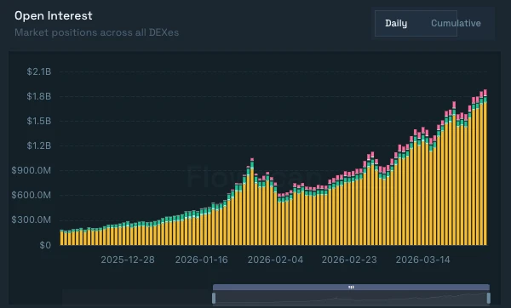Click the $0 y-axis label
Screen dimensions: 511x308
coord(45,245)
